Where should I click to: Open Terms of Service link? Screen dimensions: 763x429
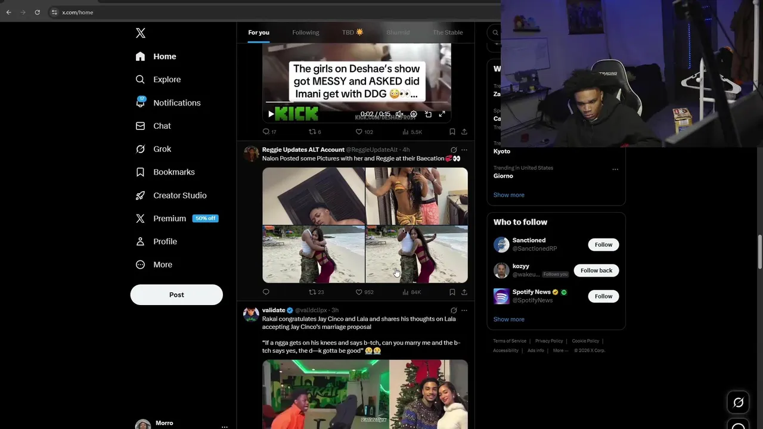(510, 341)
